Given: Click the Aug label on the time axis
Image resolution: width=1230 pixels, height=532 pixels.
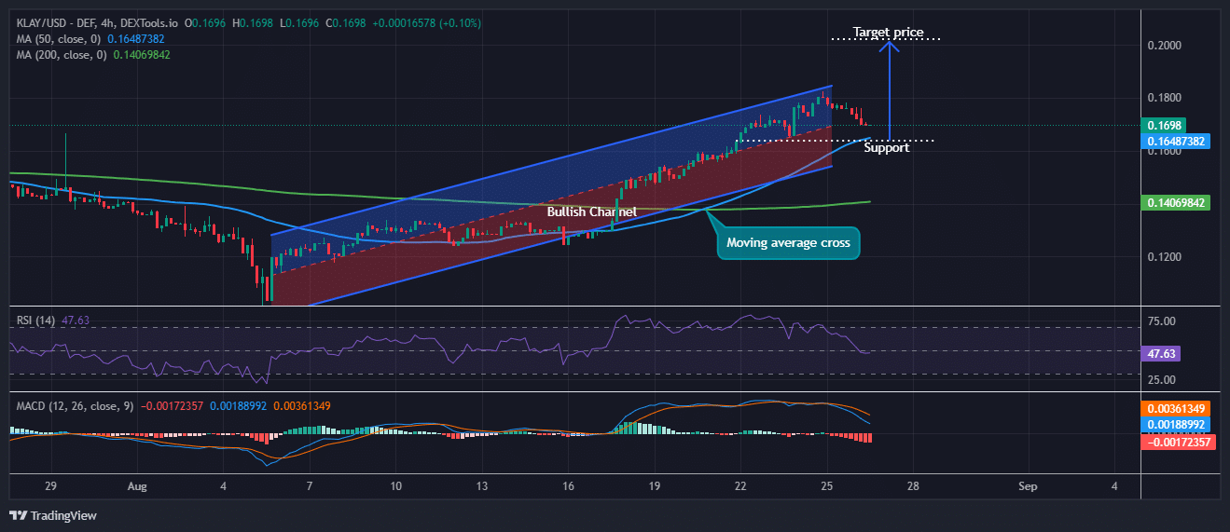Looking at the screenshot, I should (137, 486).
